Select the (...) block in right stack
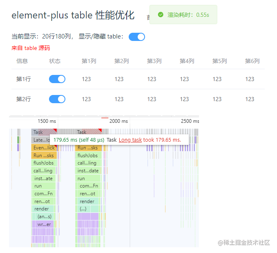277x253 pixels. (x=84, y=209)
